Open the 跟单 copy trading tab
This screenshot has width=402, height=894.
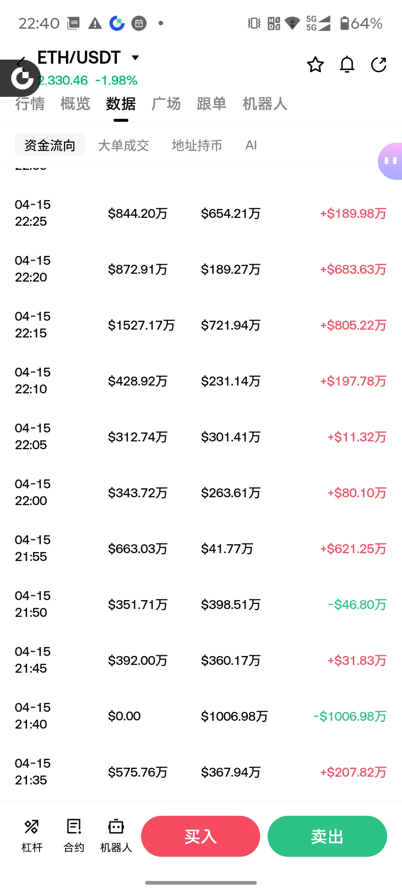pos(211,104)
